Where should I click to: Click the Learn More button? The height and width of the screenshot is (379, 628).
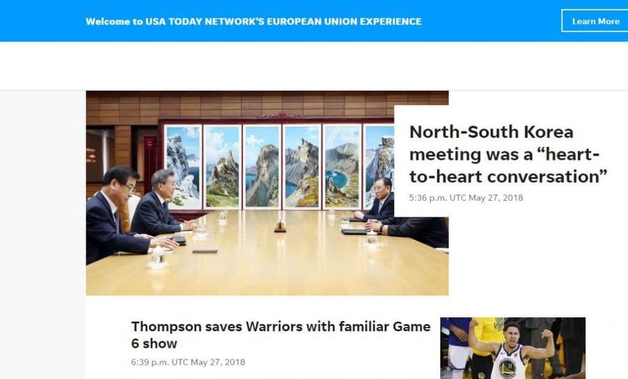tap(595, 21)
